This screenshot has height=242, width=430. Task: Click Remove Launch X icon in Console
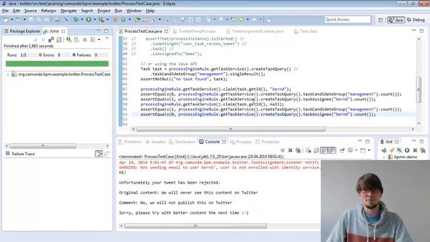point(290,150)
